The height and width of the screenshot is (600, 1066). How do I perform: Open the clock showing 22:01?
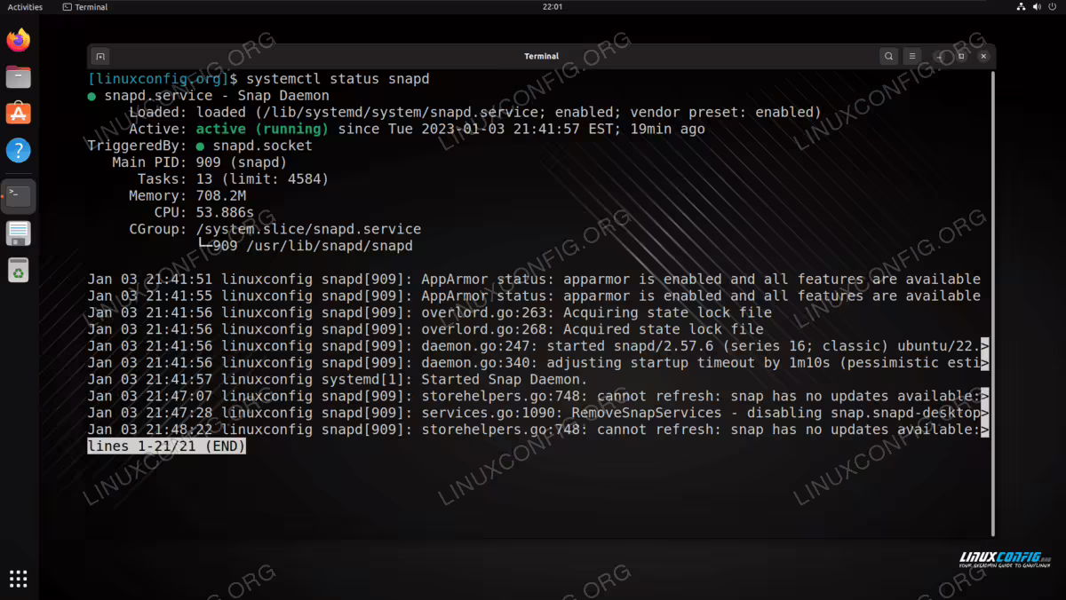pos(552,7)
